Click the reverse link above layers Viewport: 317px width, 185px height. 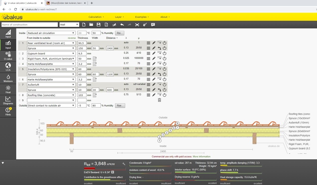tap(72, 38)
